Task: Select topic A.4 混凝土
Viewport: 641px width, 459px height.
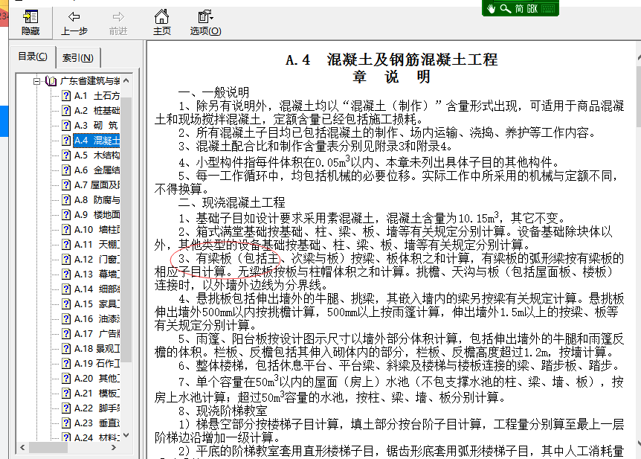Action: click(97, 141)
